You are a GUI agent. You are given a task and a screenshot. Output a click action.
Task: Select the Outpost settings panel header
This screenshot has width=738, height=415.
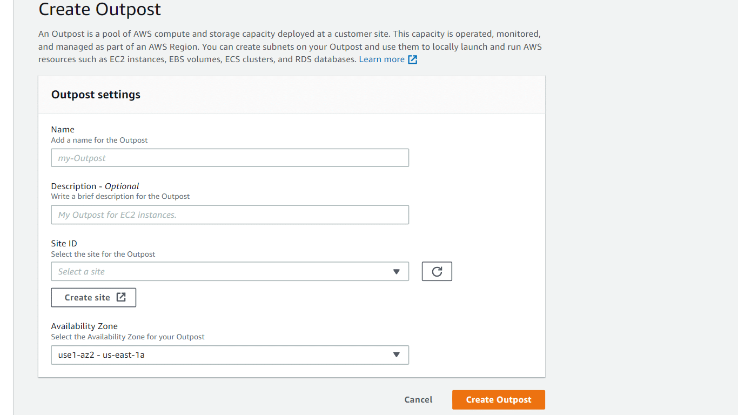pos(95,94)
